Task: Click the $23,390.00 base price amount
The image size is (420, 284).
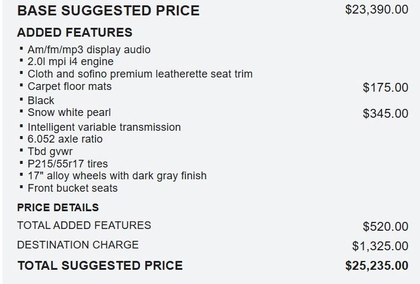Action: (x=377, y=9)
